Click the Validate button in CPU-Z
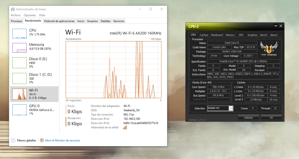 click(x=248, y=118)
